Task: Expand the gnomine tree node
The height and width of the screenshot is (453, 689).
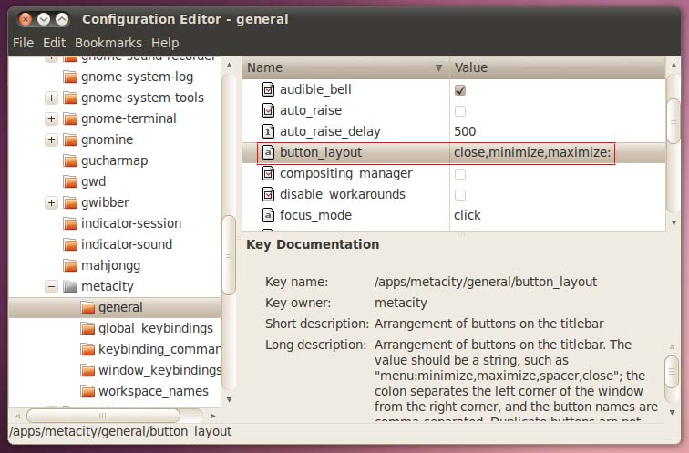Action: (x=51, y=139)
